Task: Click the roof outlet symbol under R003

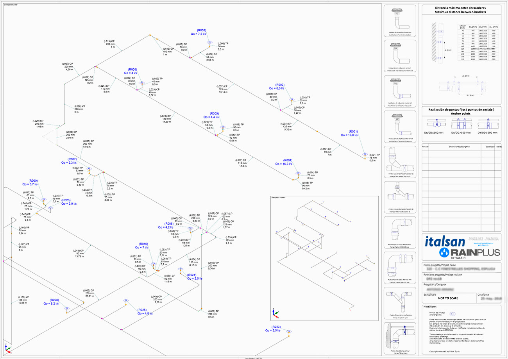Action: pyautogui.click(x=209, y=42)
